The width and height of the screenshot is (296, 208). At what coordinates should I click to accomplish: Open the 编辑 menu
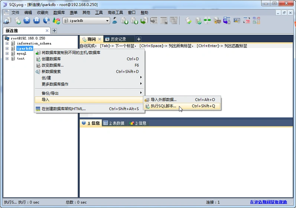pos(28,13)
